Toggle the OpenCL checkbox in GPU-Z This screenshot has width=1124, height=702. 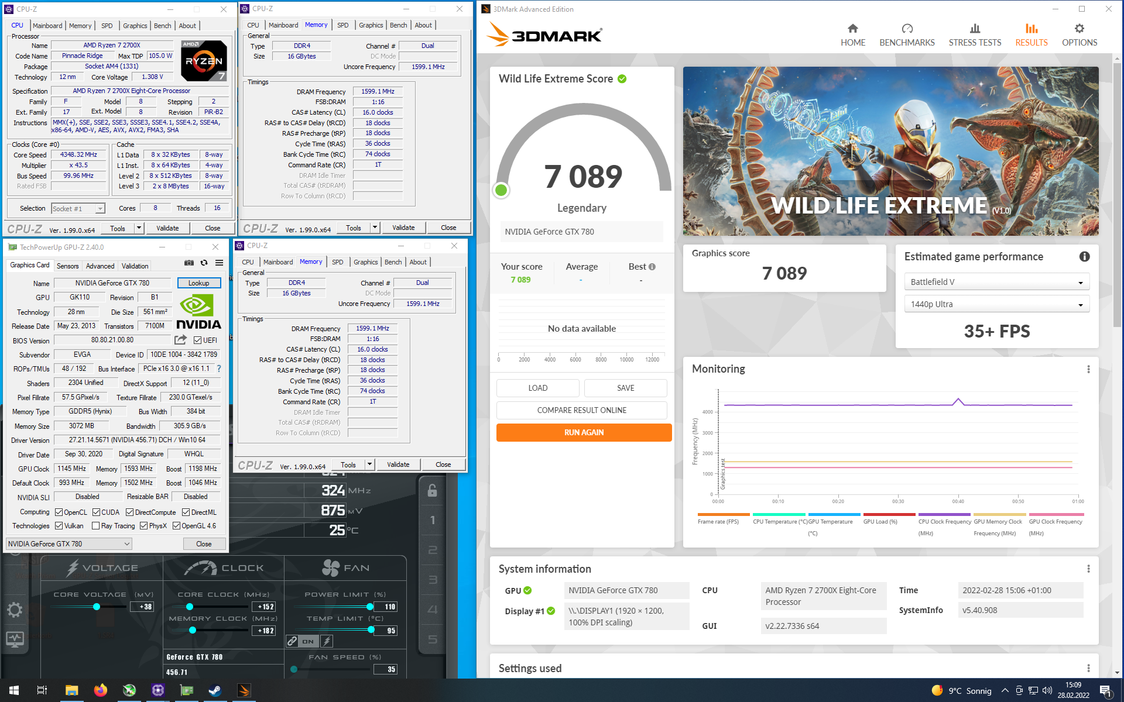[x=59, y=512]
